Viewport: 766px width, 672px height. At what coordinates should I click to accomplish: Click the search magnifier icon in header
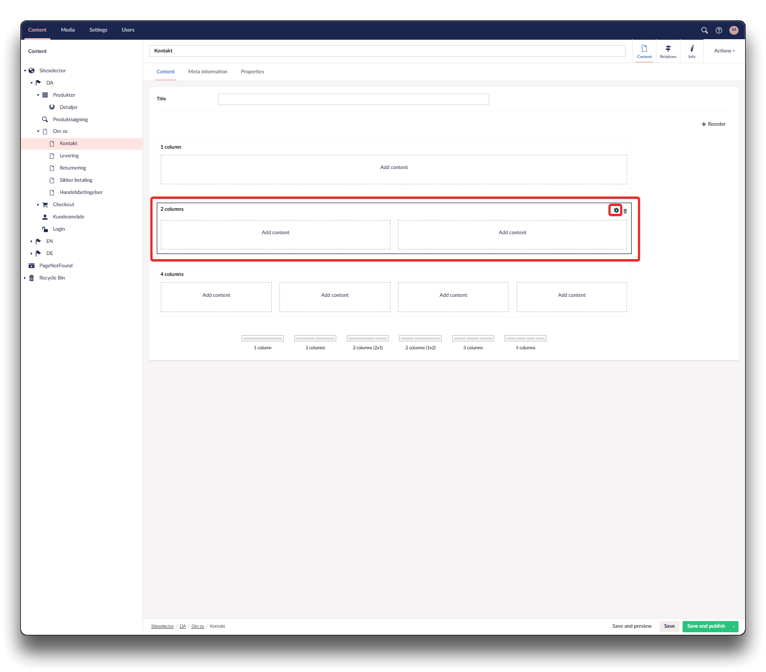(704, 30)
